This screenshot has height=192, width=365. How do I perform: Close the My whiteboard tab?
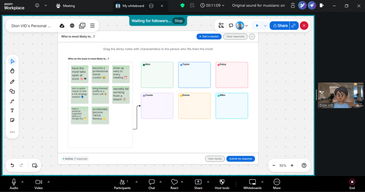pos(162,6)
